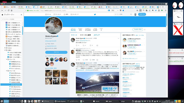Image resolution: width=184 pixels, height=103 pixels.
Task: Open the profile cat avatar picture
Action: (54, 25)
